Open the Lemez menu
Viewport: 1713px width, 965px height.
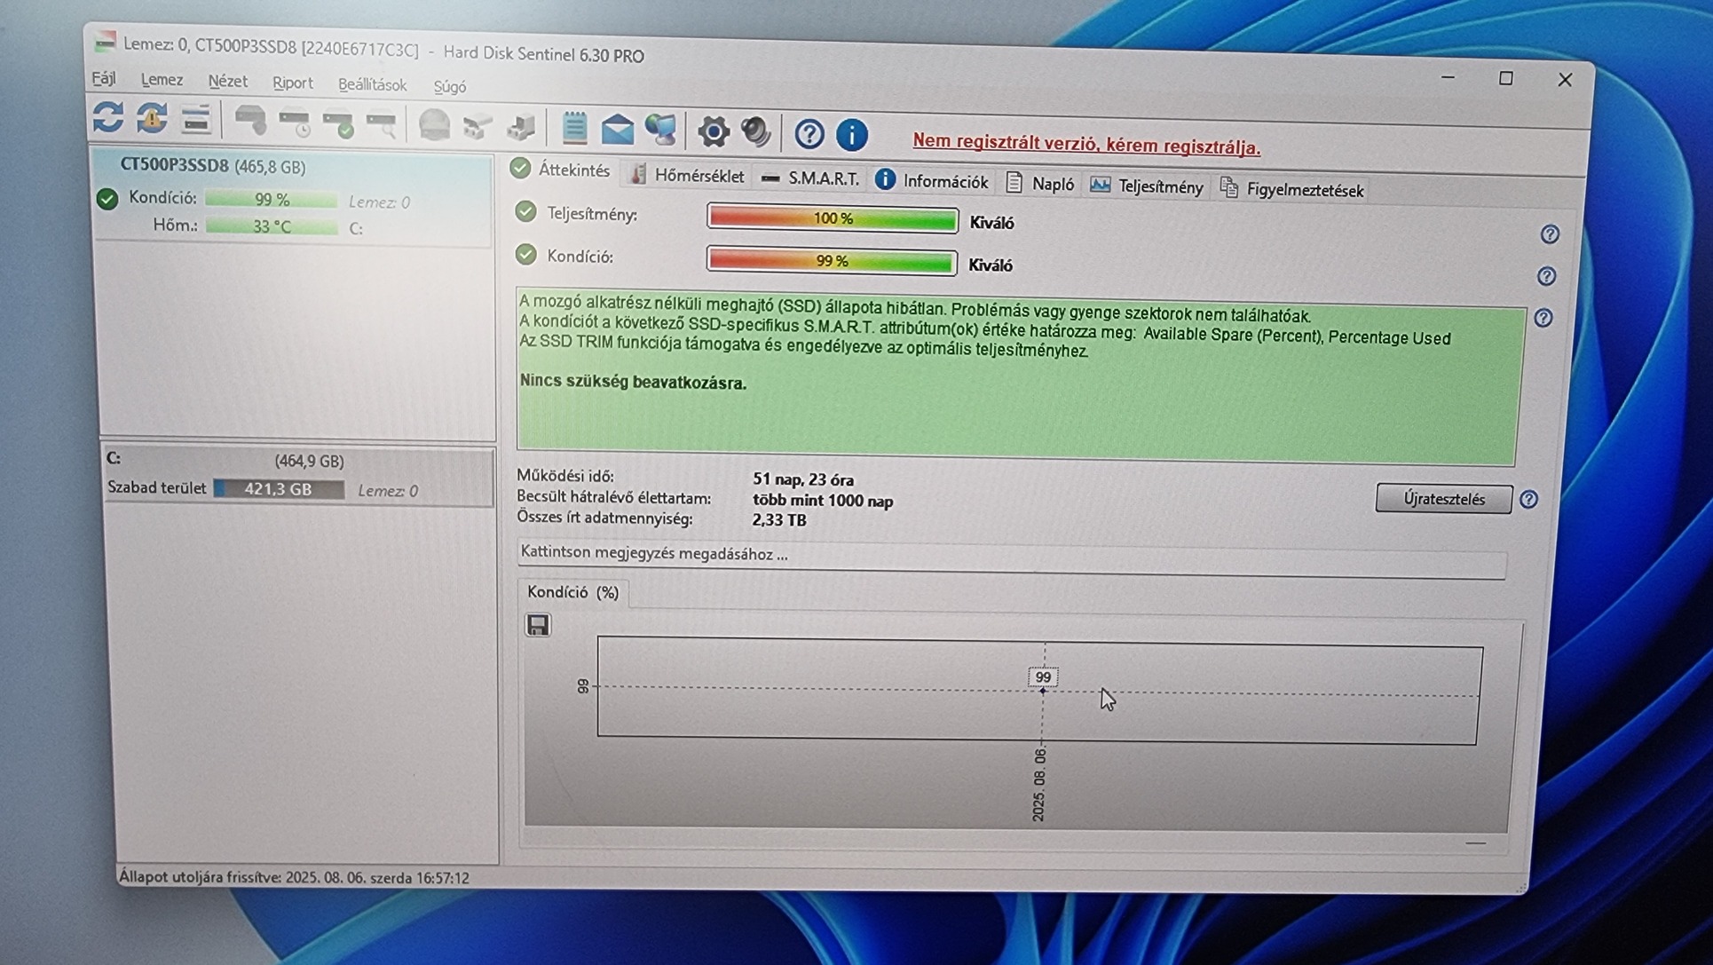162,80
